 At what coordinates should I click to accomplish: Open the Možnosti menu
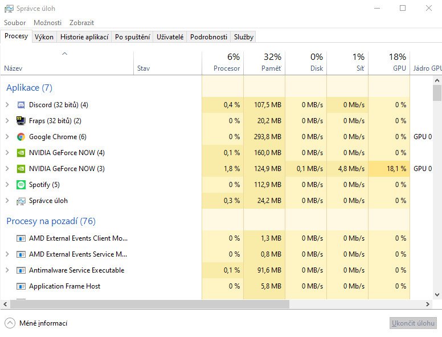pyautogui.click(x=47, y=23)
